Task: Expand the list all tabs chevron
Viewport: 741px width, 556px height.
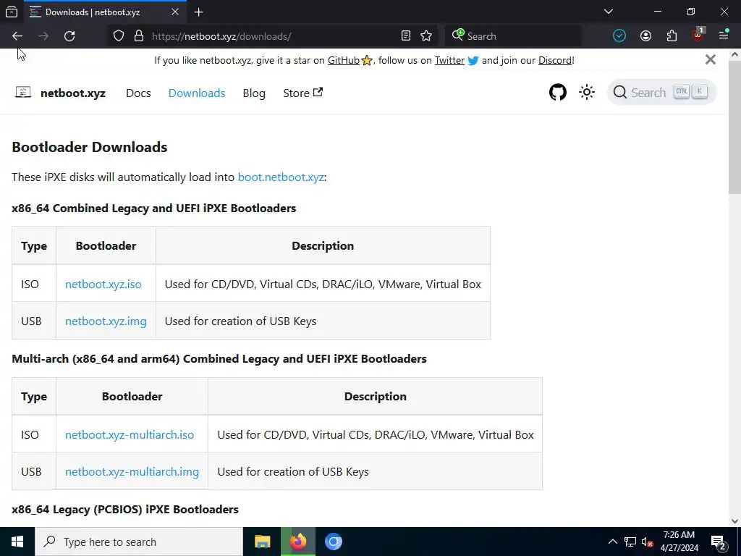Action: 609,12
